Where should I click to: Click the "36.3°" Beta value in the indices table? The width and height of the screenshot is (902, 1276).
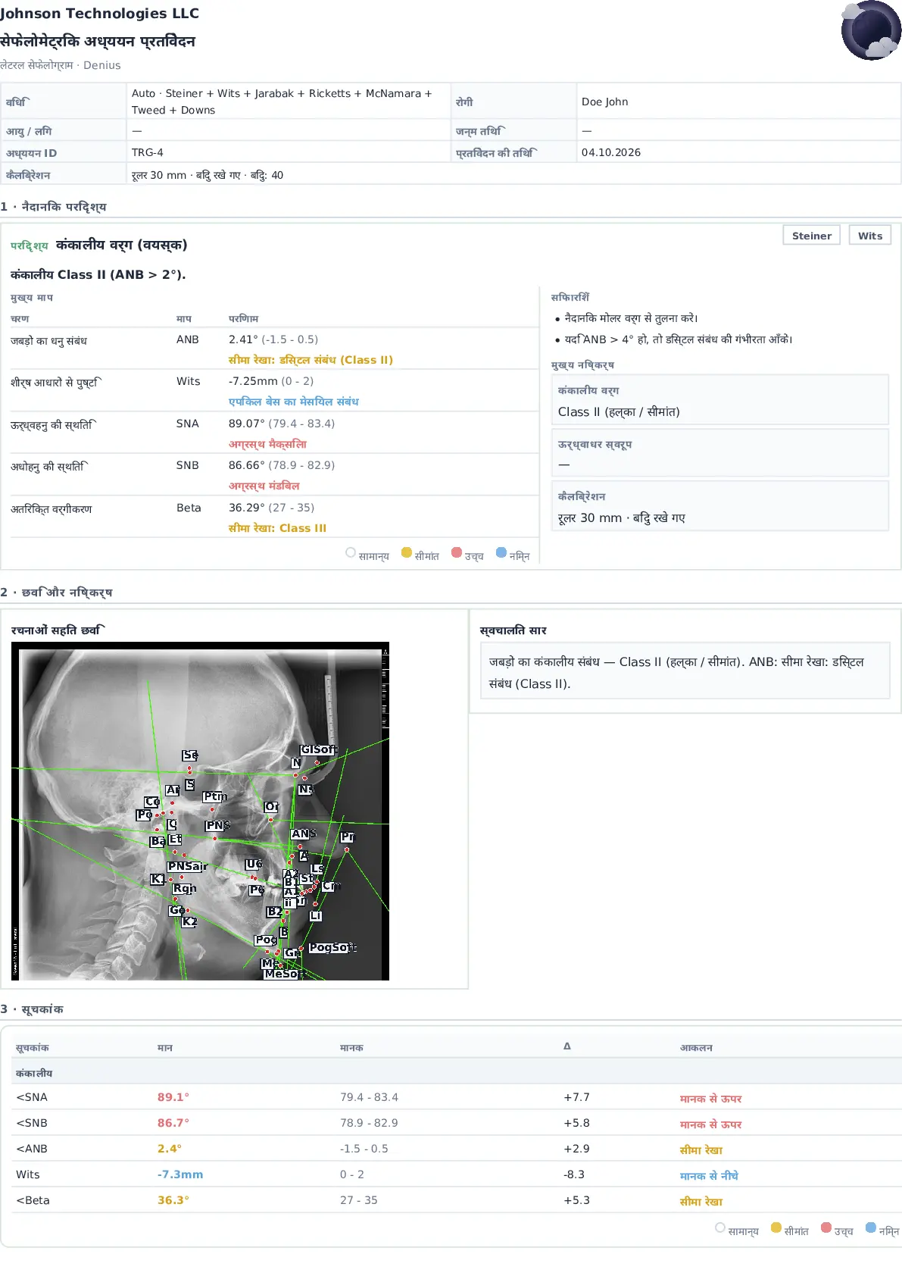coord(173,1200)
